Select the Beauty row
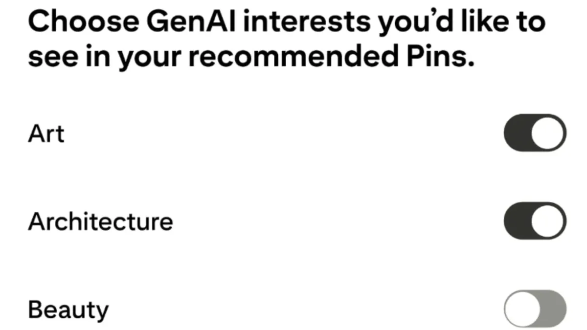The height and width of the screenshot is (330, 587). 293,309
